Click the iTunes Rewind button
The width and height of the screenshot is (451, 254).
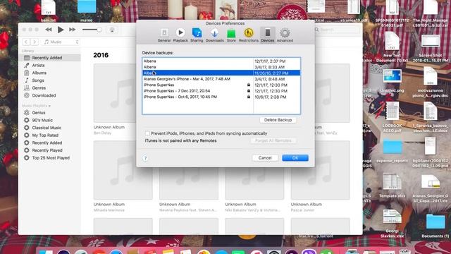tap(49, 30)
